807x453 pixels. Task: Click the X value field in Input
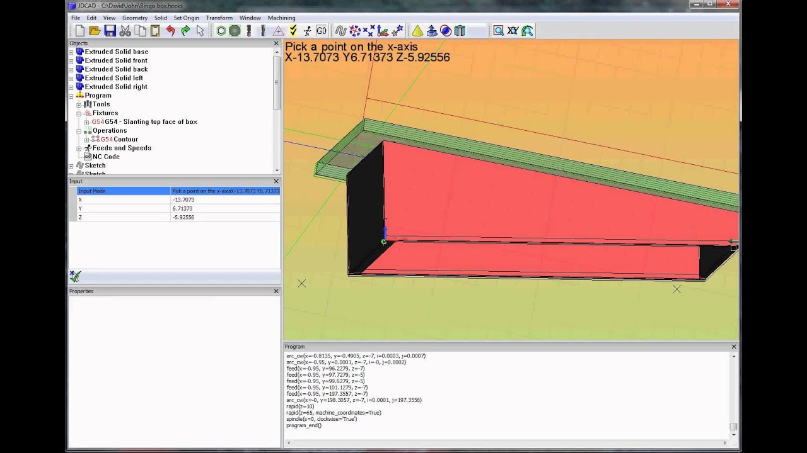coord(226,199)
